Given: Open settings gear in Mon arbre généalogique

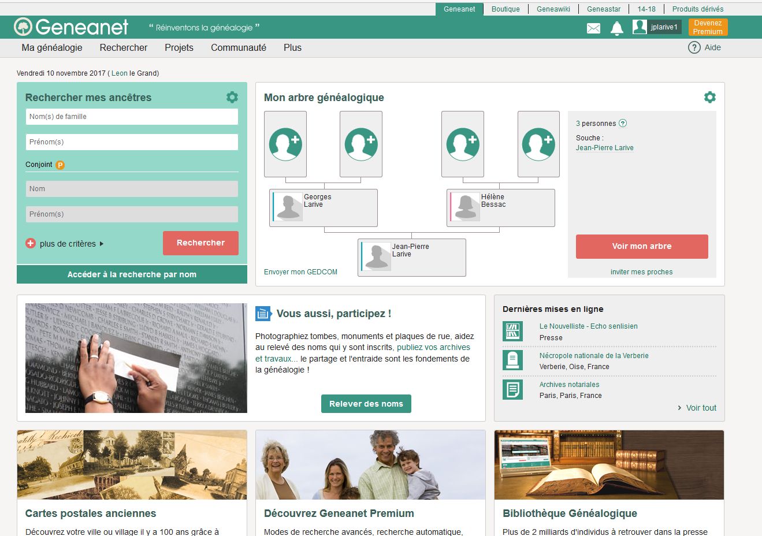Looking at the screenshot, I should (x=710, y=97).
